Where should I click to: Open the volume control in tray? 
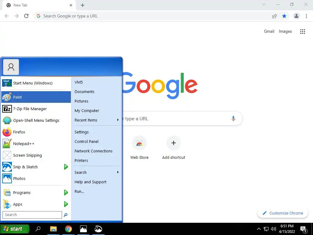(x=274, y=229)
